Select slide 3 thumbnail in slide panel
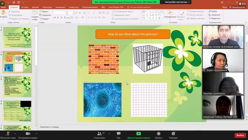 [17, 86]
